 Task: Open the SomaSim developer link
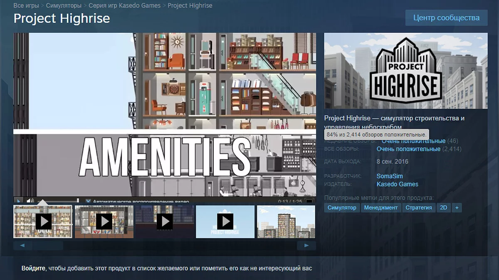(390, 176)
